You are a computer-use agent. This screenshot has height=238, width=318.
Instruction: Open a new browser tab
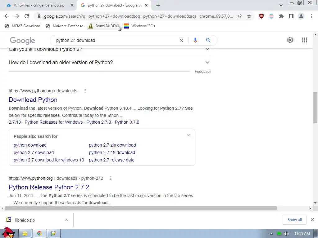pyautogui.click(x=158, y=6)
